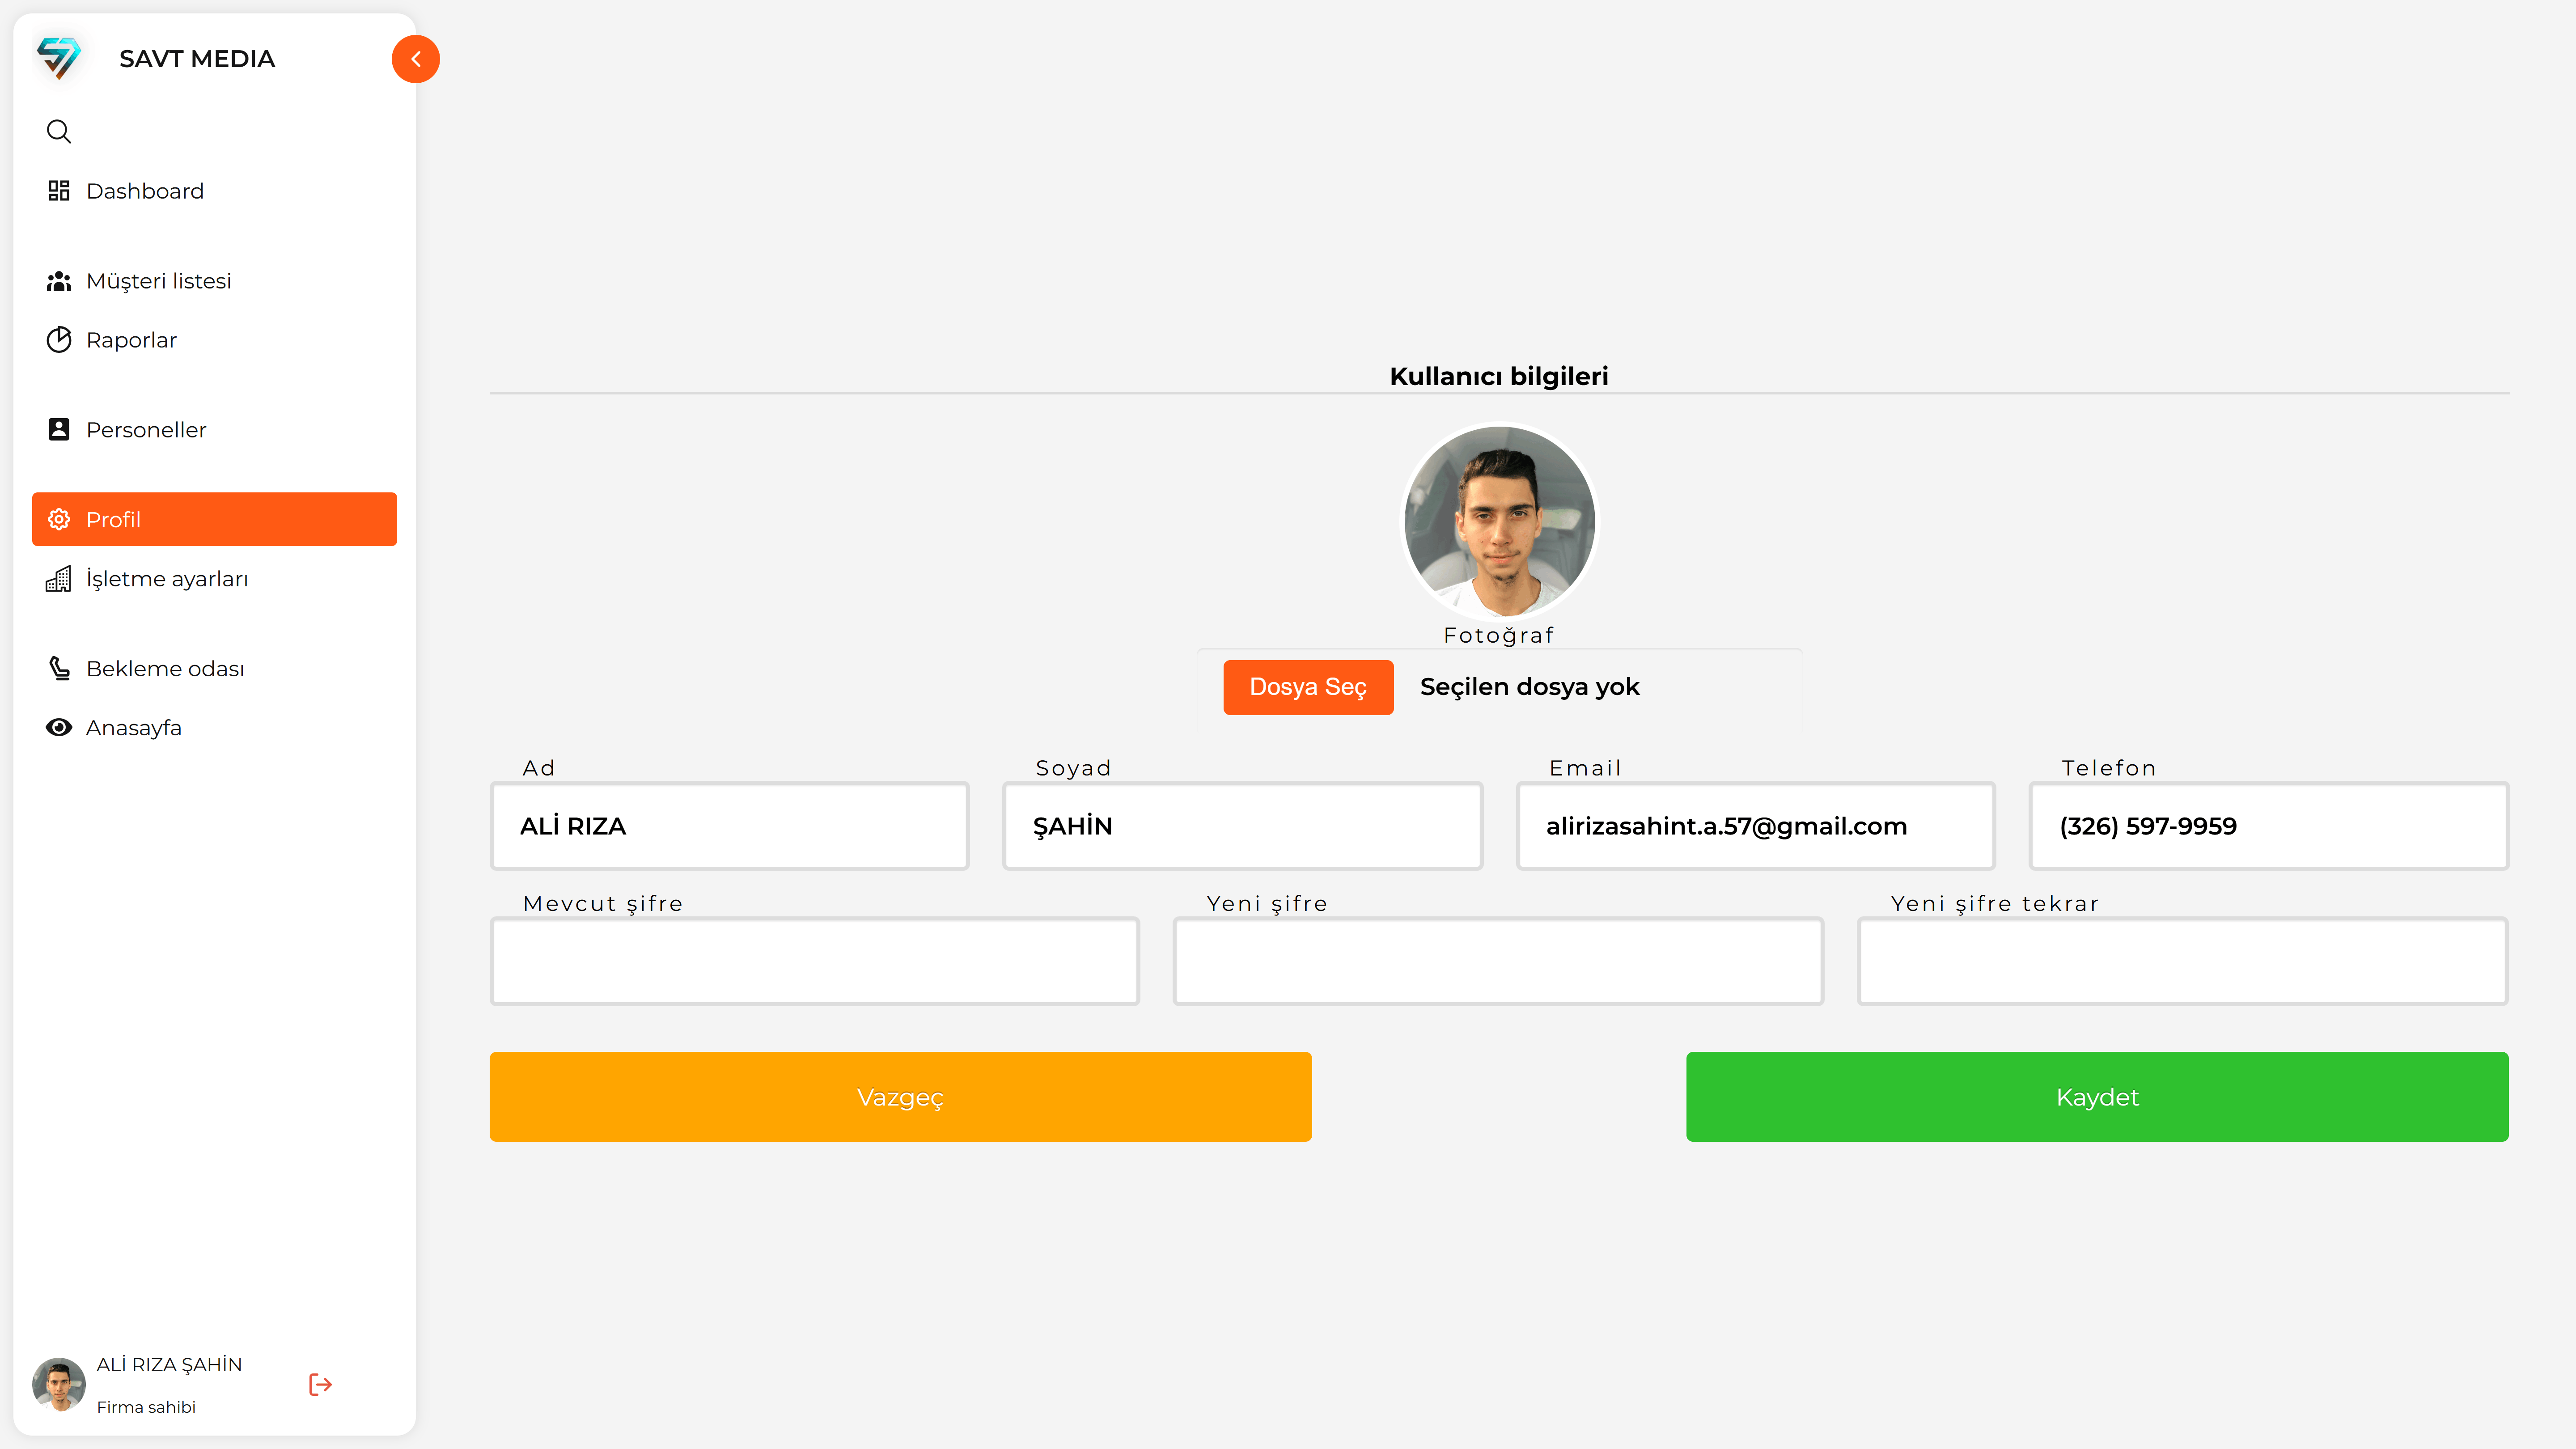Select the Dashboard grid icon
2576x1449 pixels.
[x=59, y=190]
